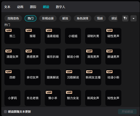Select the 影视动漫 category chip
The height and width of the screenshot is (116, 140).
coord(48,18)
